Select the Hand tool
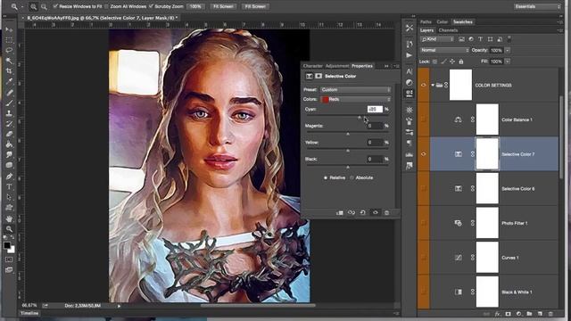571x321 pixels. 10,218
